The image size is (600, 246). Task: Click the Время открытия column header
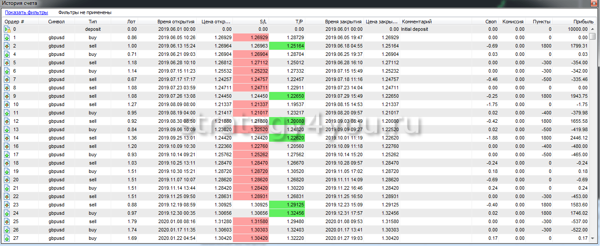[176, 22]
